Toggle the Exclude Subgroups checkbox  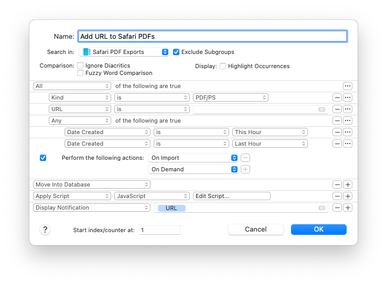point(176,52)
